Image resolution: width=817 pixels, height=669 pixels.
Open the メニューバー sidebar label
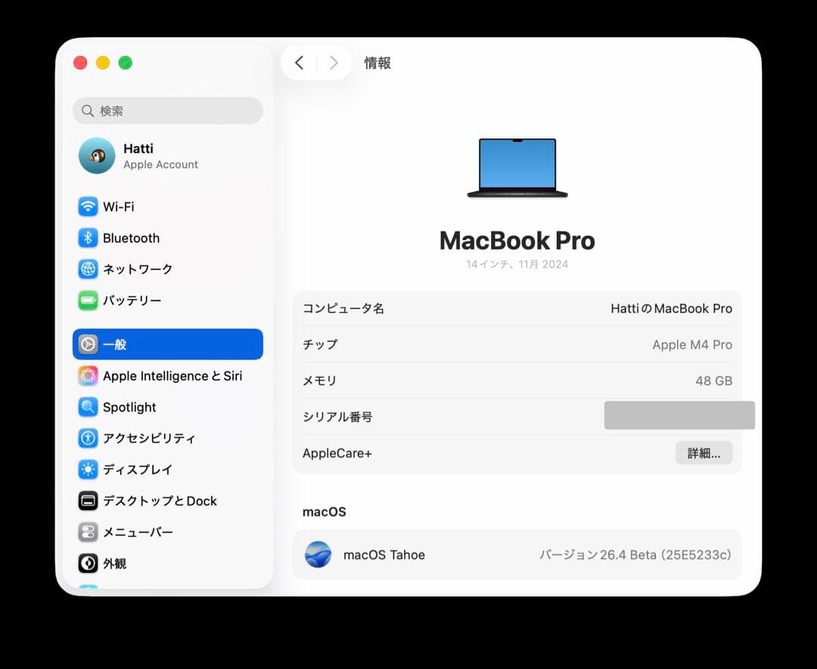coord(138,532)
